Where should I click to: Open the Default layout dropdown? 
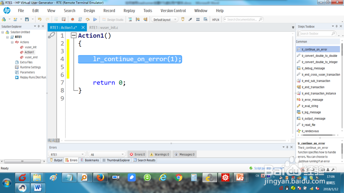pos(164,20)
